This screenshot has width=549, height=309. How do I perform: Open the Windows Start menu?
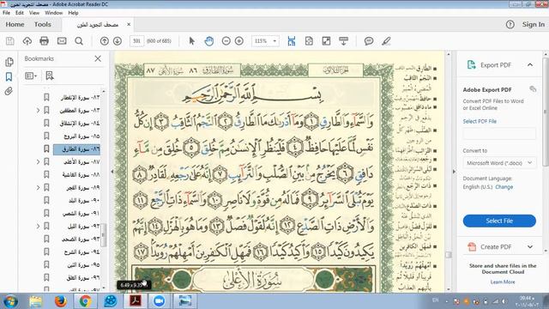click(x=10, y=301)
